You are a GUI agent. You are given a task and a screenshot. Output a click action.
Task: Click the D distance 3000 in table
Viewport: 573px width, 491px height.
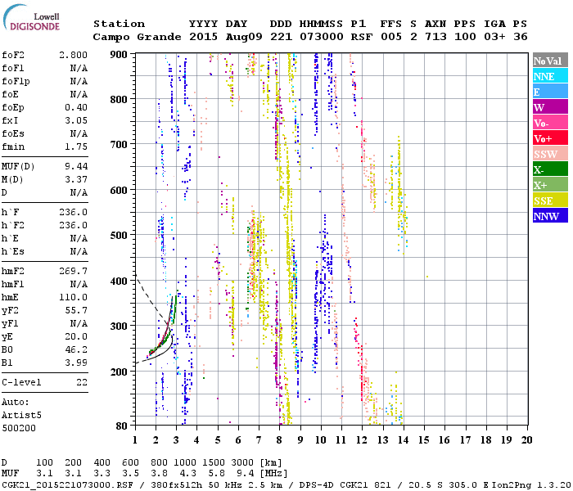242,462
